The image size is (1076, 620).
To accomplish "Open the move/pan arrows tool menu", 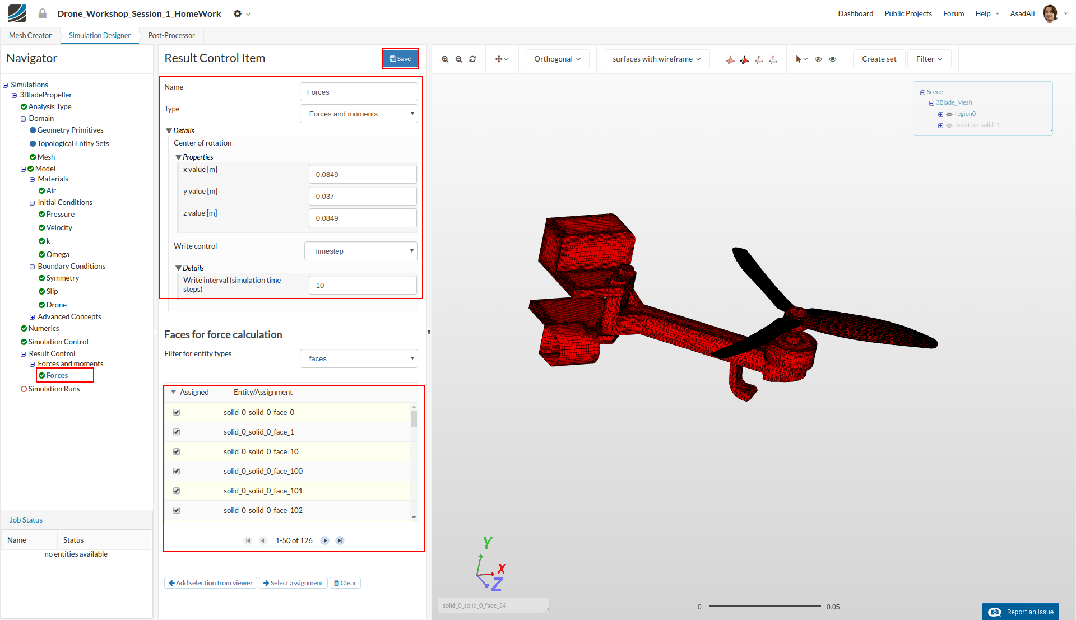I will (x=502, y=59).
